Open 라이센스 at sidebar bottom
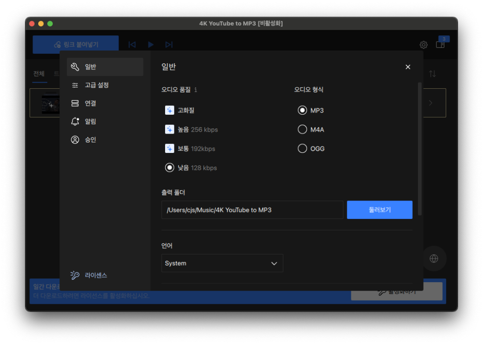Screen dimensions: 483x345 (x=96, y=275)
